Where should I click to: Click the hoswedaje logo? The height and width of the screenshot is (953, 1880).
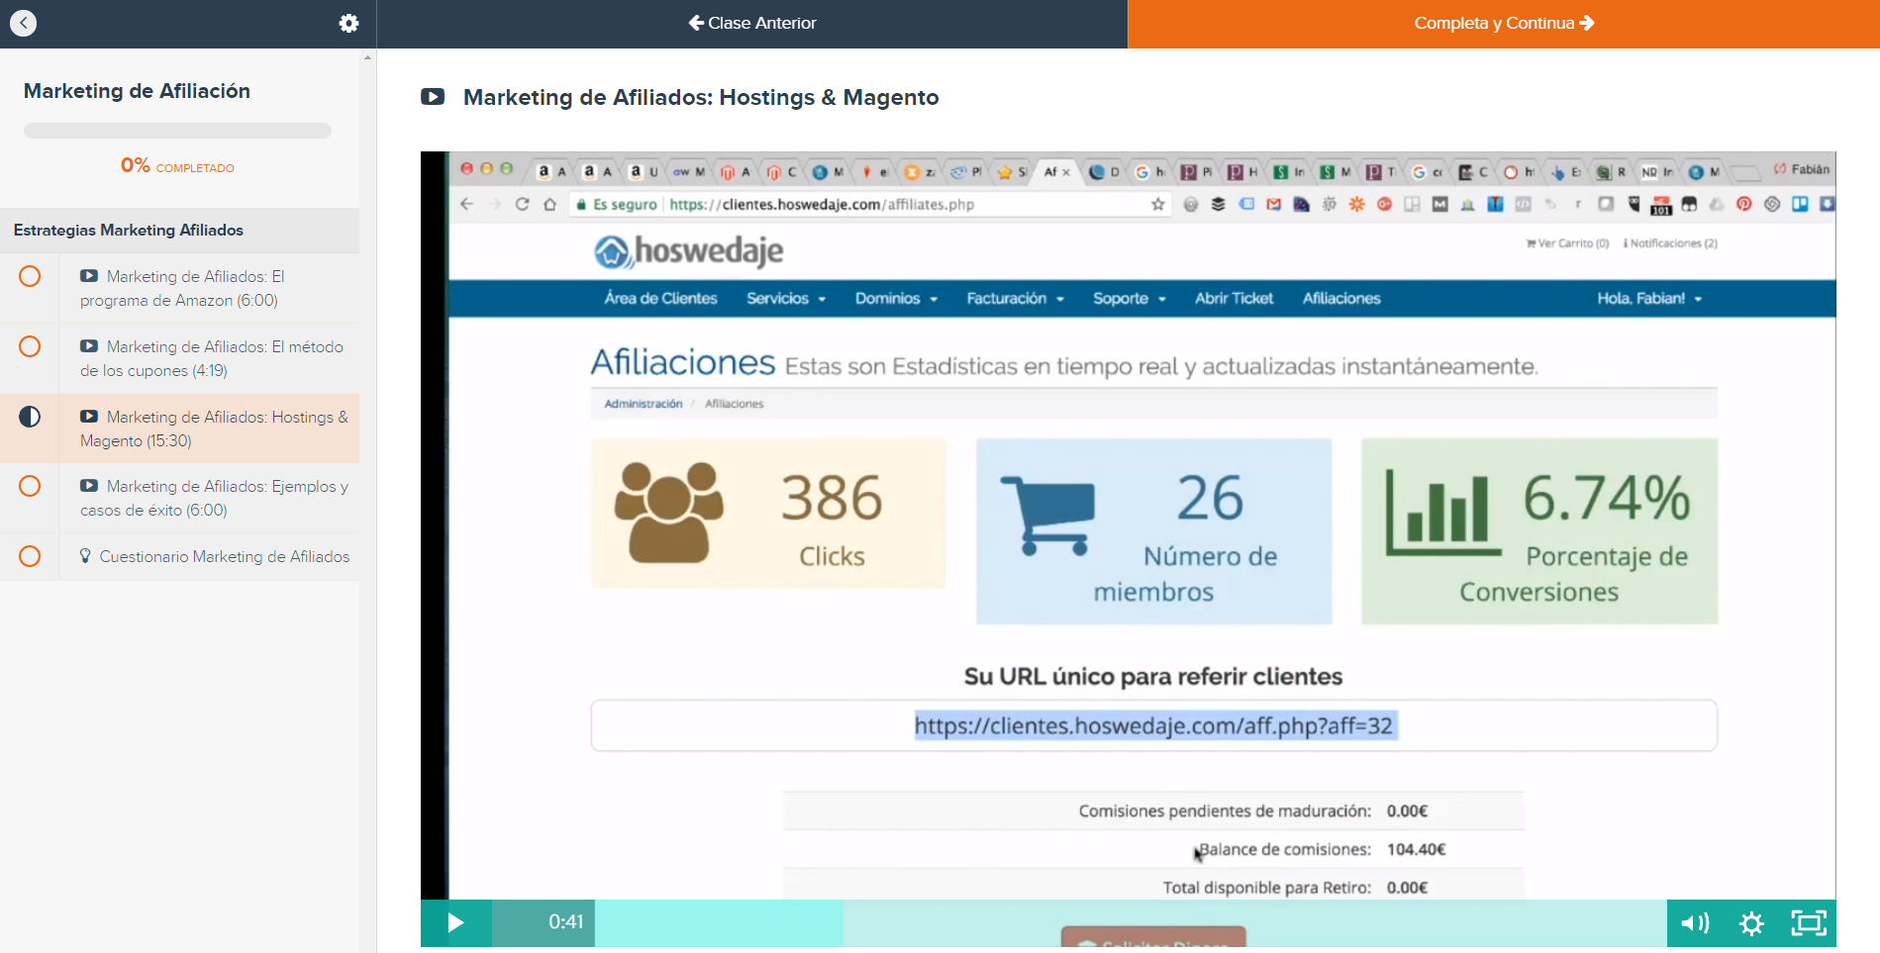pyautogui.click(x=689, y=251)
